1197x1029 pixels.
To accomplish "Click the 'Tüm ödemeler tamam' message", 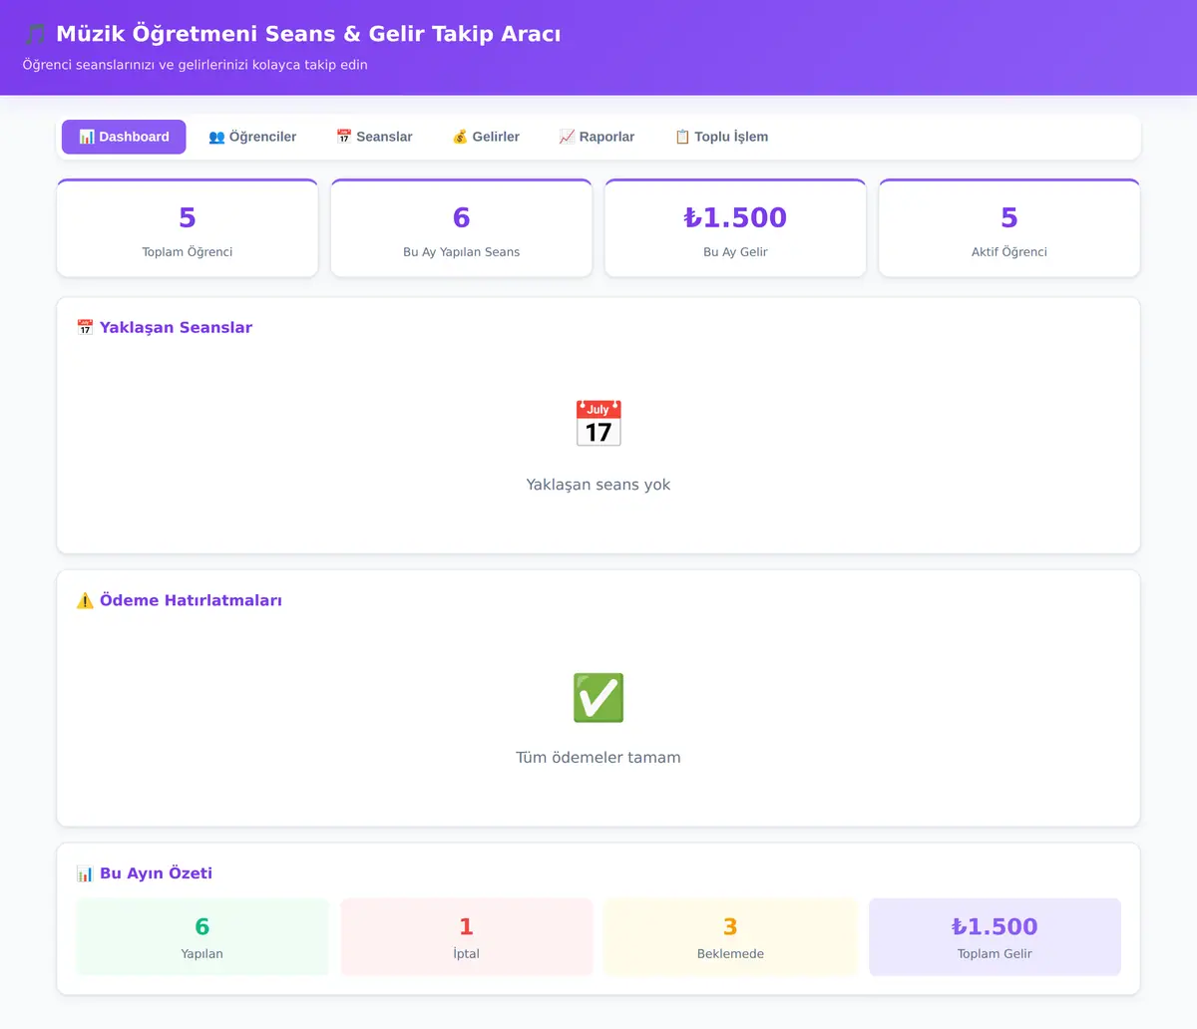I will pyautogui.click(x=598, y=758).
